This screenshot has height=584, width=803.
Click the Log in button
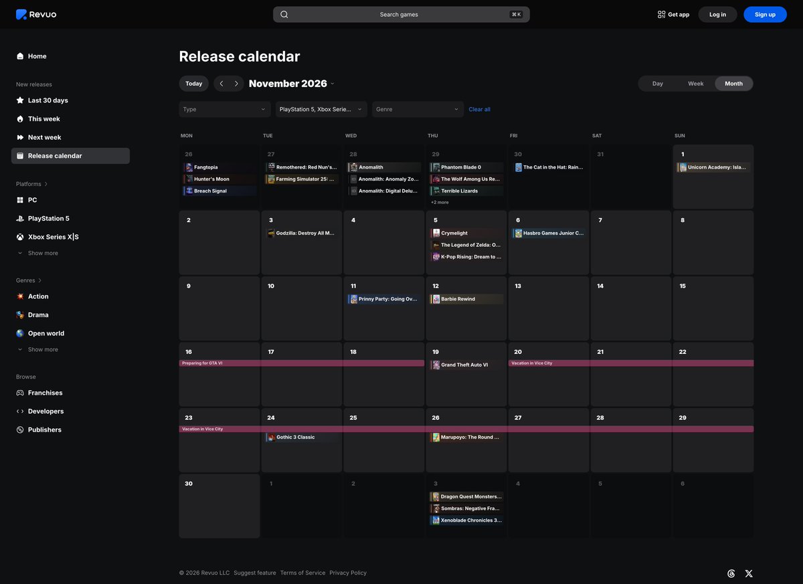pos(717,15)
